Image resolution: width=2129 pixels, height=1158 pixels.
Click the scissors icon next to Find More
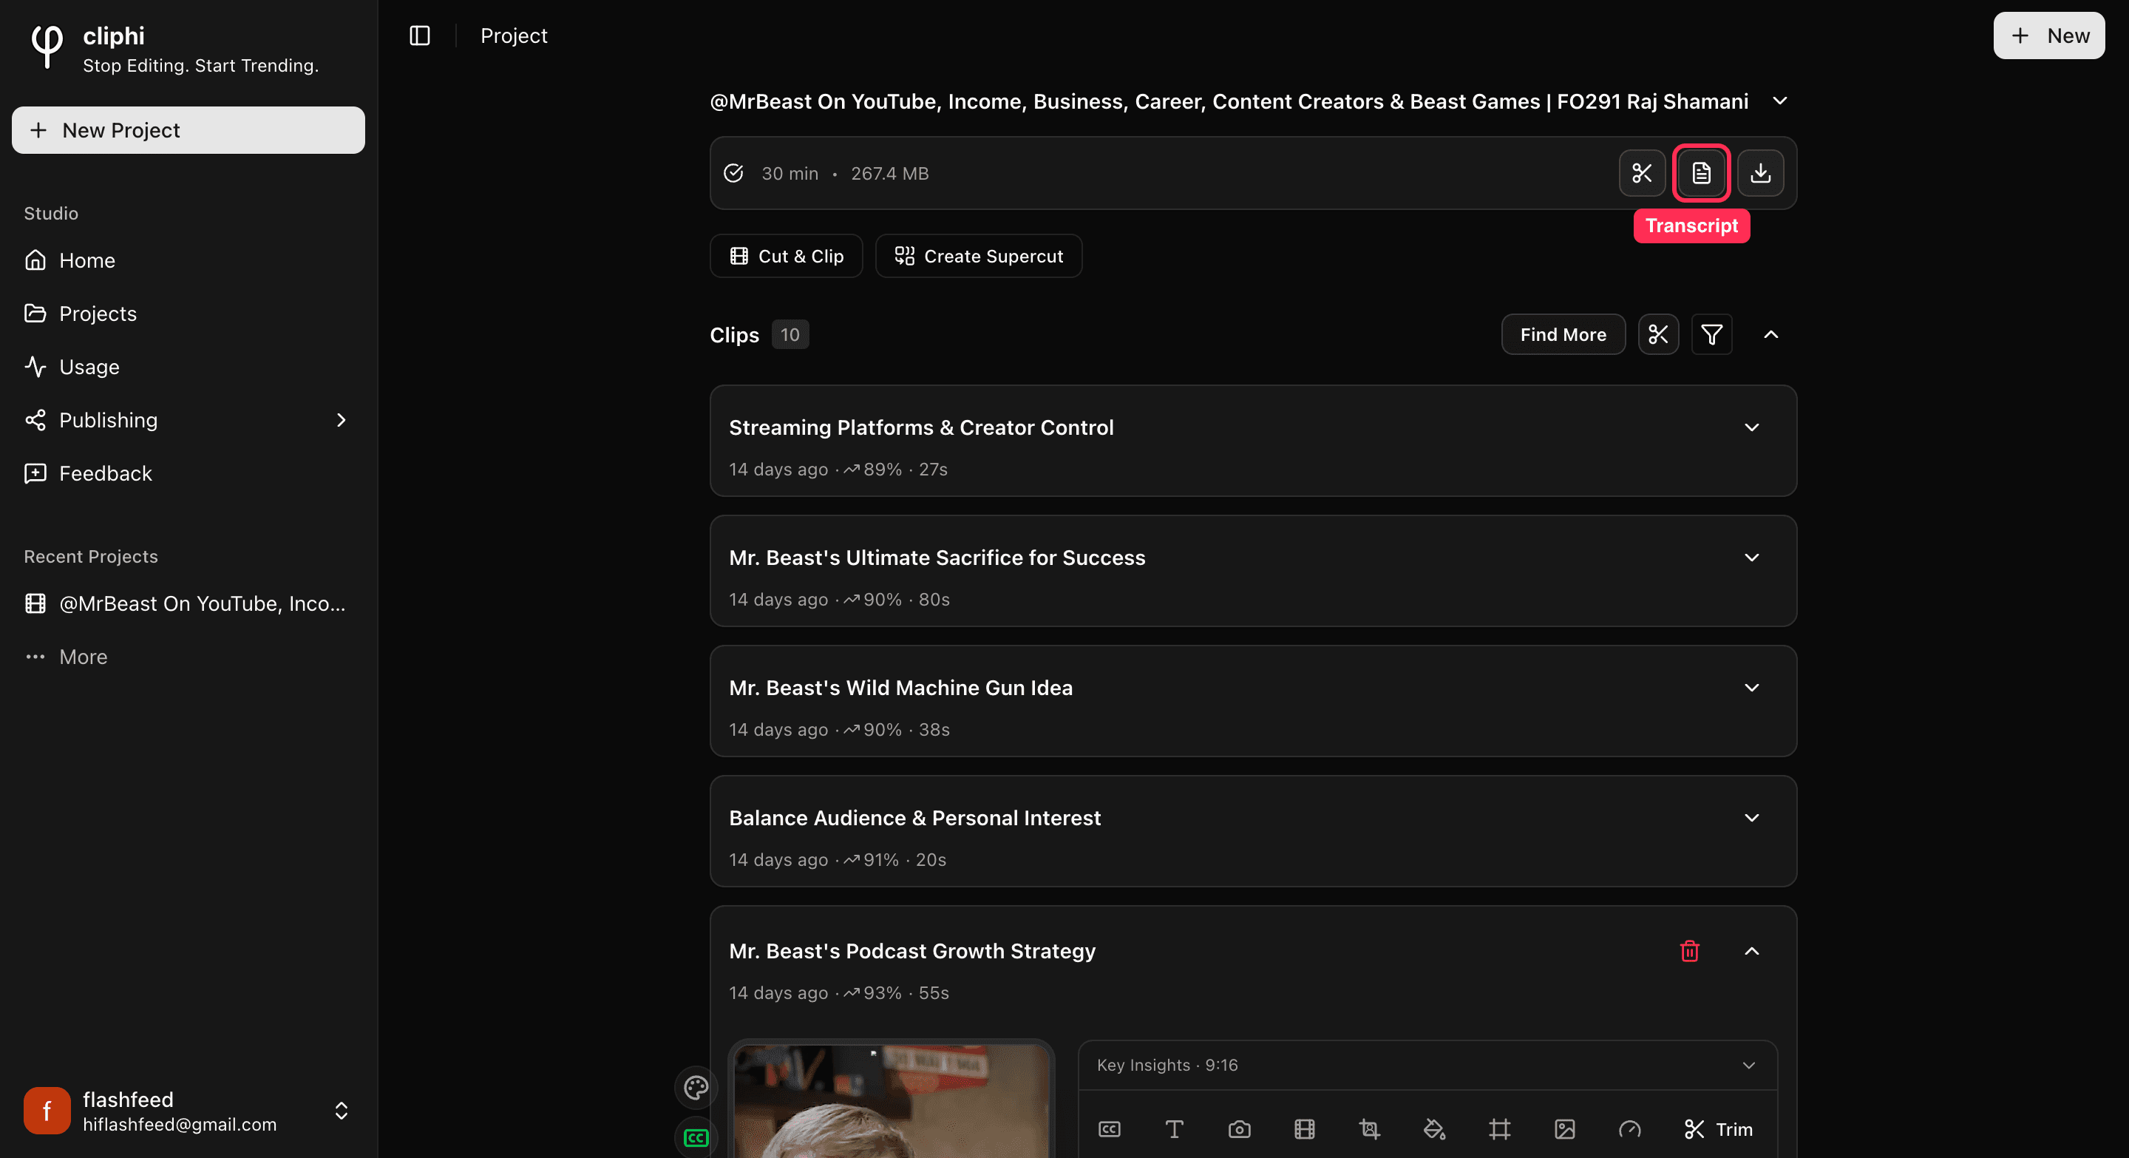click(1658, 335)
